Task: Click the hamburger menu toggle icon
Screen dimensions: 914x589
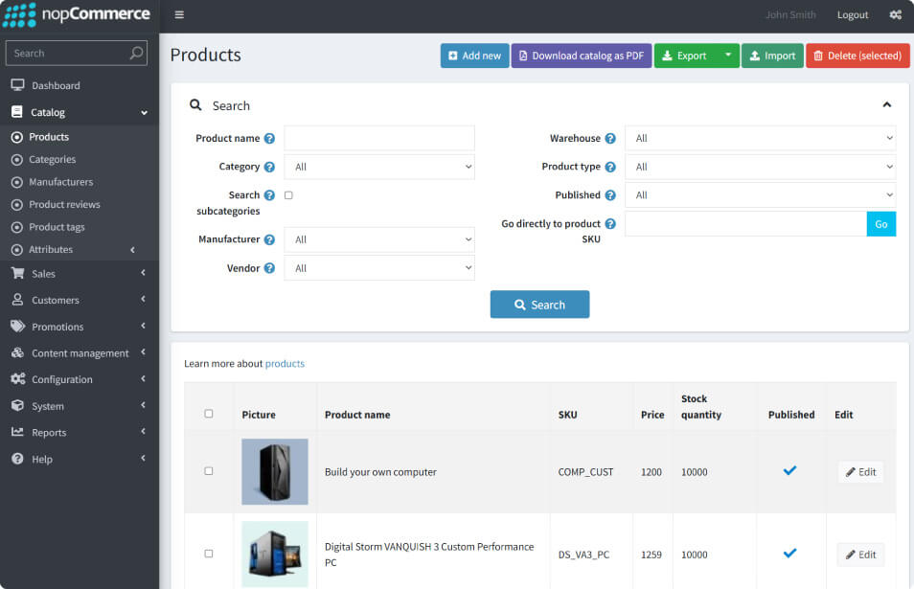Action: (x=179, y=15)
